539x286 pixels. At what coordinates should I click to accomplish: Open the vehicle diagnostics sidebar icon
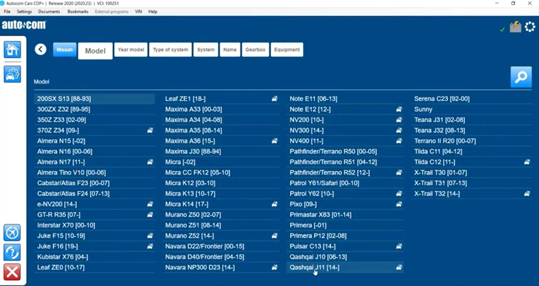[12, 74]
